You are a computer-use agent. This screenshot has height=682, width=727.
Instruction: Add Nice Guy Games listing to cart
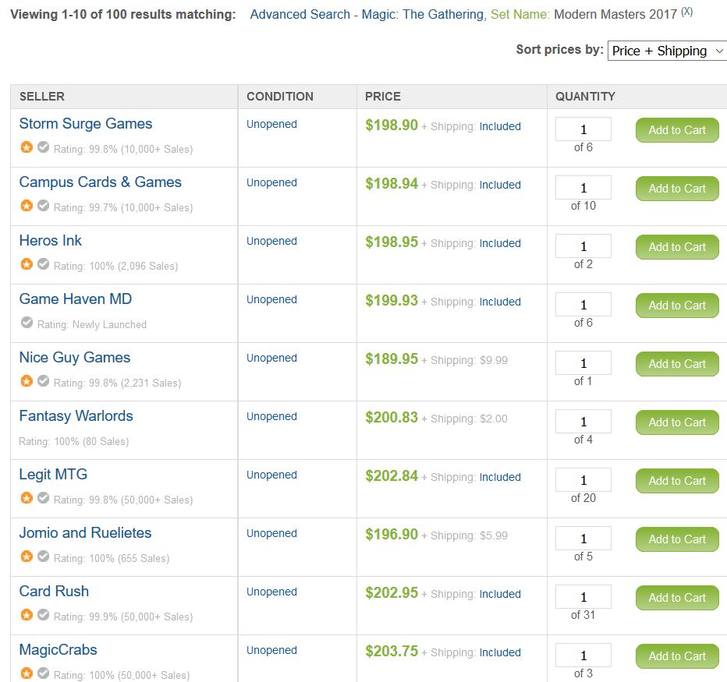(x=676, y=364)
